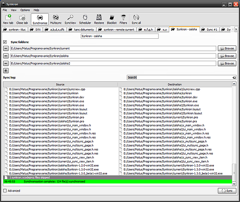Select destination row zaloha2/syncview.cpp
Screen dimensions: 240x202
(x=162, y=89)
